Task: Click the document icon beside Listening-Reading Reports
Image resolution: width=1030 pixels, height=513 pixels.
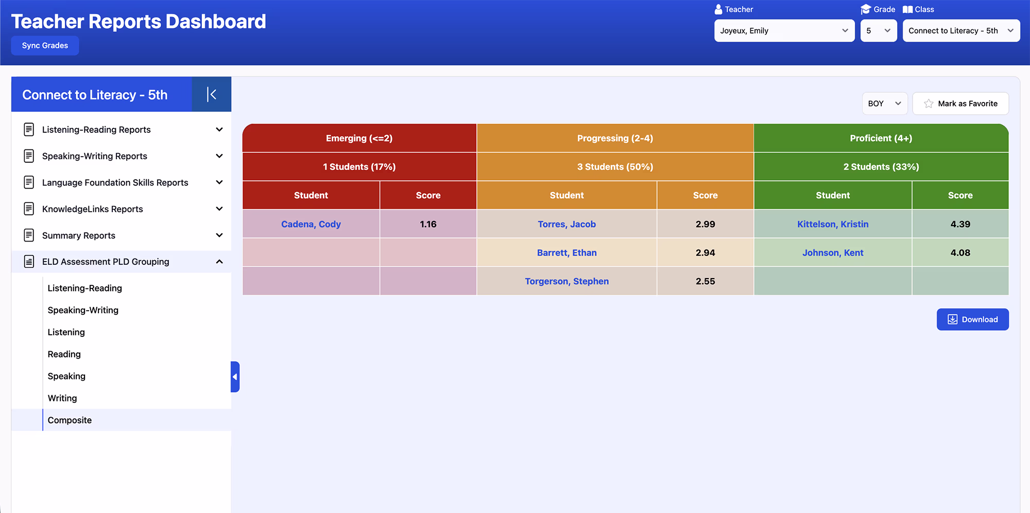Action: click(x=29, y=130)
